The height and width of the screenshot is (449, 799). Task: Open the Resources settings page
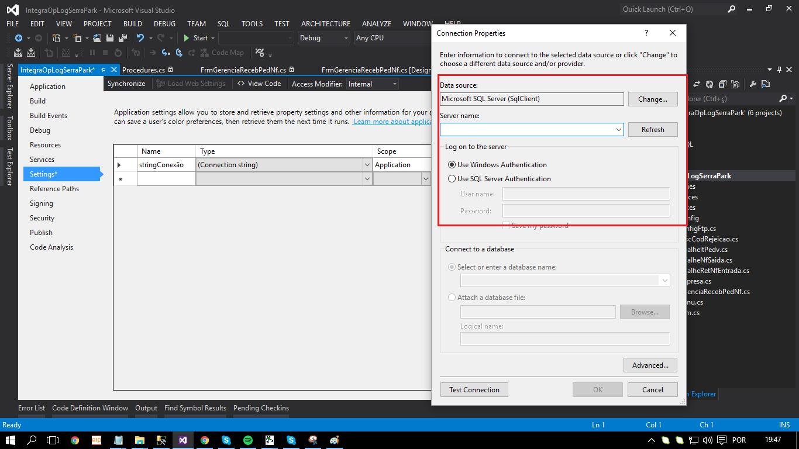point(46,145)
